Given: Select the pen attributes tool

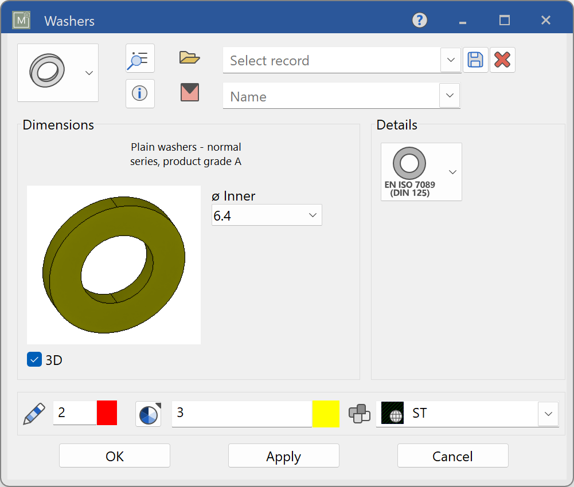Looking at the screenshot, I should click(34, 414).
